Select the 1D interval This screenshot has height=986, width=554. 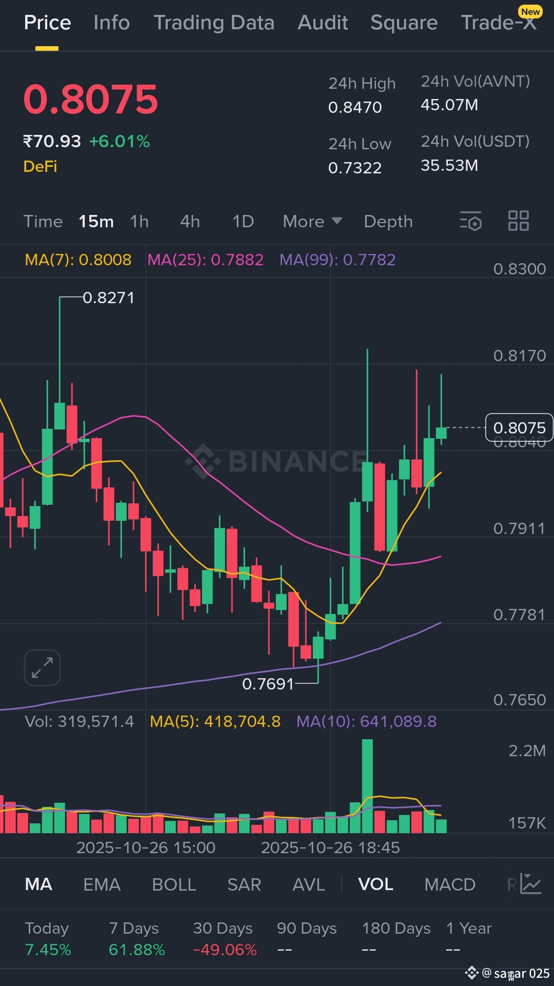(x=243, y=222)
